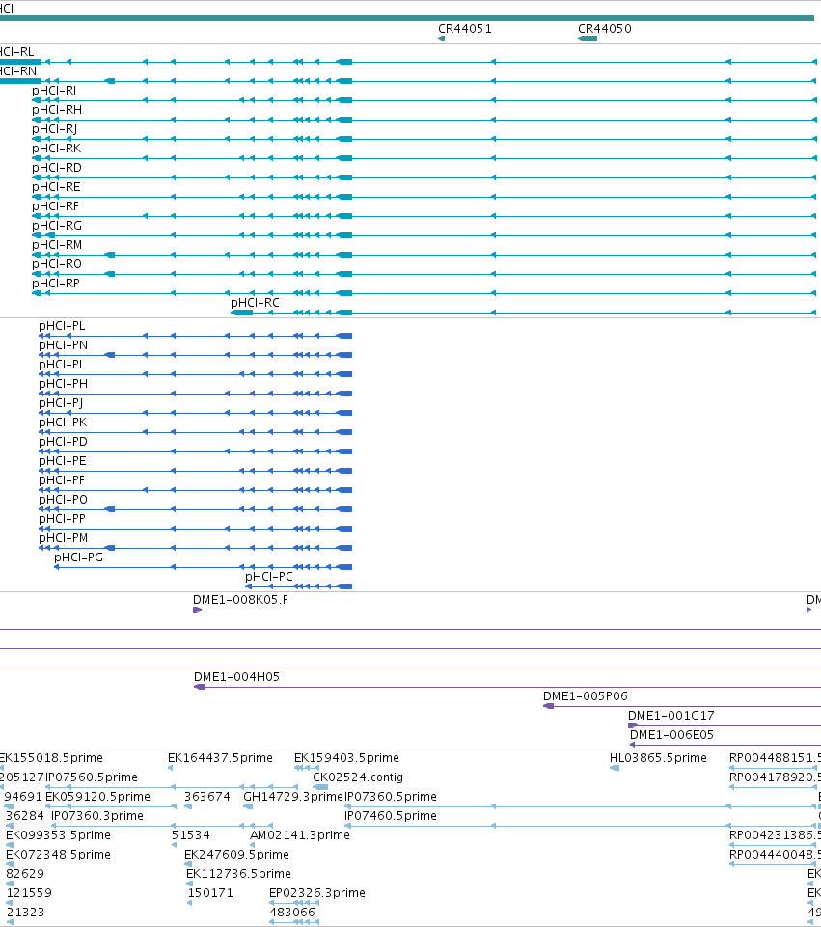Select the EK247609.5prime EST label
Screen dimensions: 821x927
[x=236, y=855]
